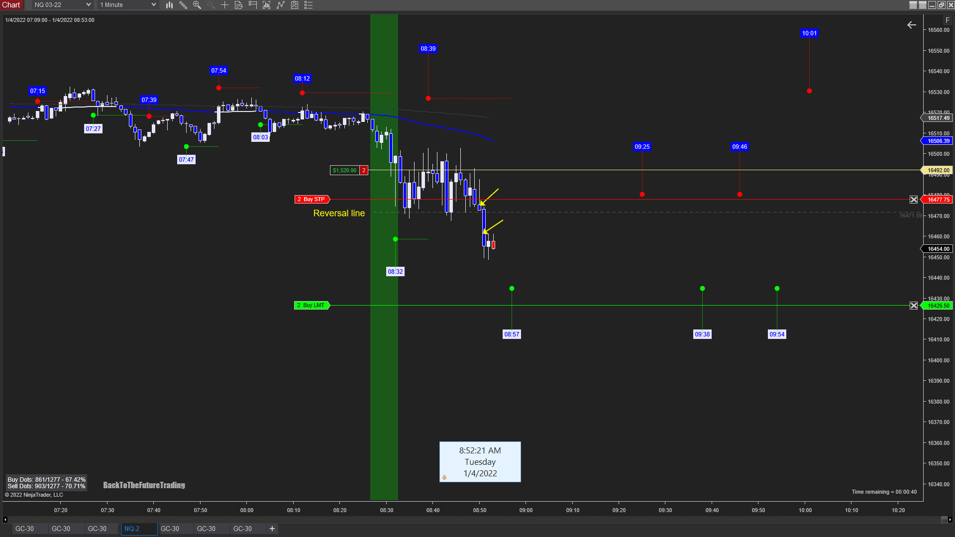Open the NQ 03-22 instrument dropdown
The height and width of the screenshot is (537, 955).
(x=62, y=5)
